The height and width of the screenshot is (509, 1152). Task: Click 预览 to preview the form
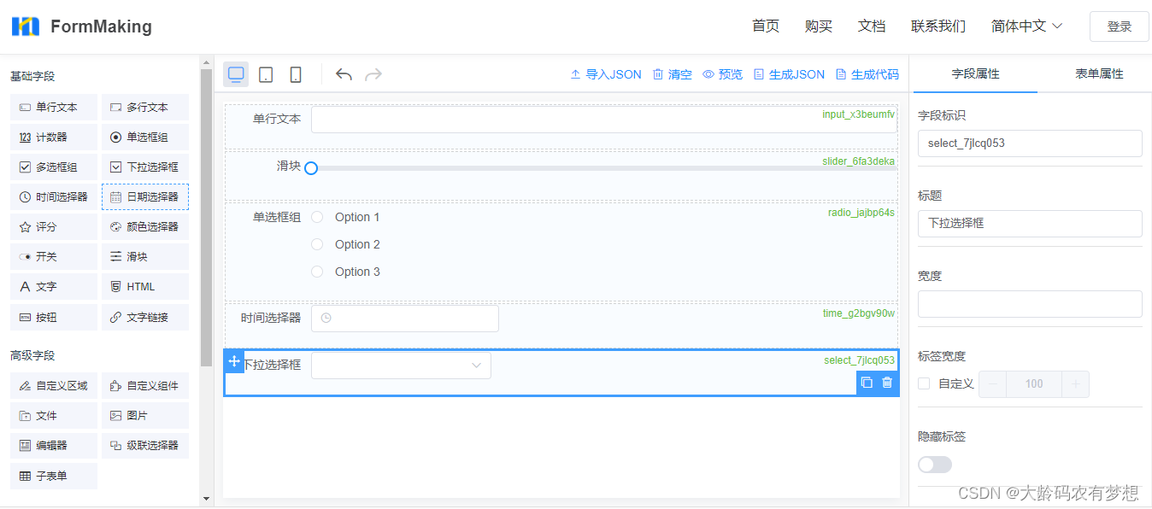coord(723,74)
